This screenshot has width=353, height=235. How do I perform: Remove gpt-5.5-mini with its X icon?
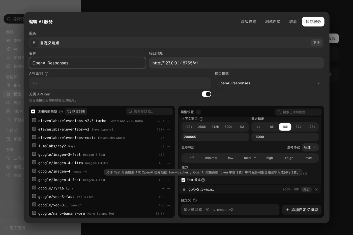tap(316, 189)
